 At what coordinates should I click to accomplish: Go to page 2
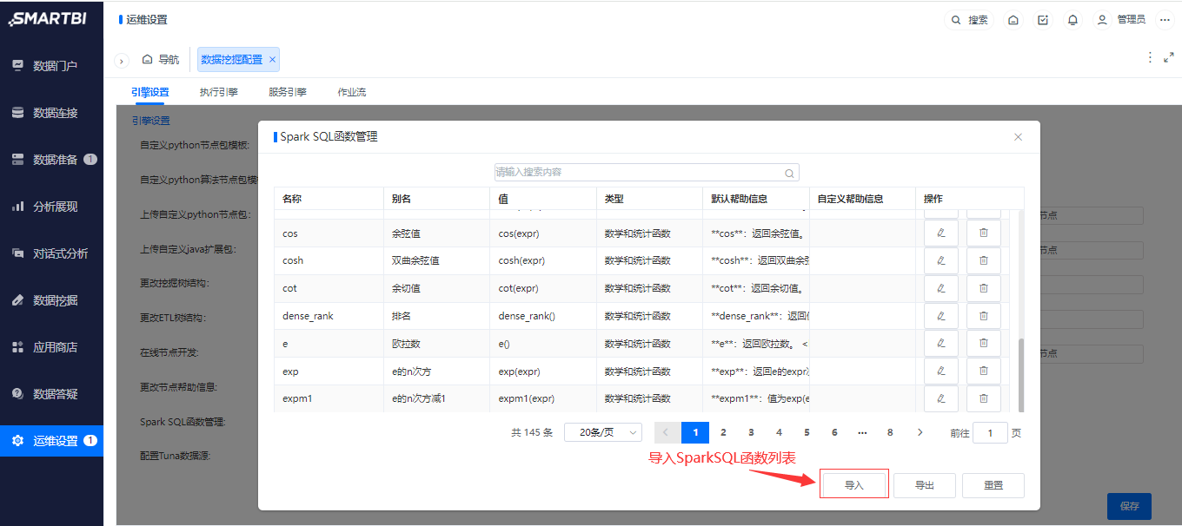click(723, 432)
